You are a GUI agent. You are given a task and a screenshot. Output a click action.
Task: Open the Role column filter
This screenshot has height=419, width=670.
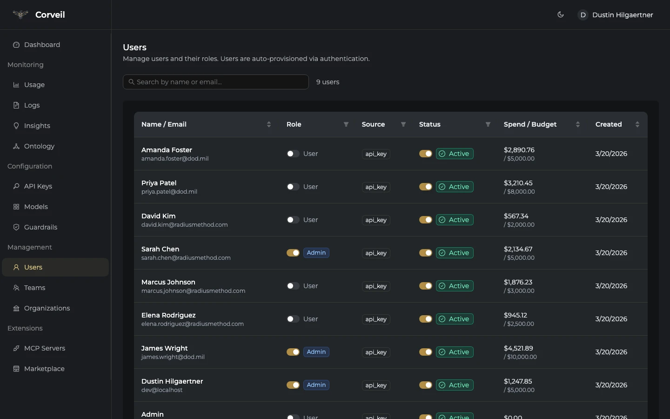click(346, 124)
